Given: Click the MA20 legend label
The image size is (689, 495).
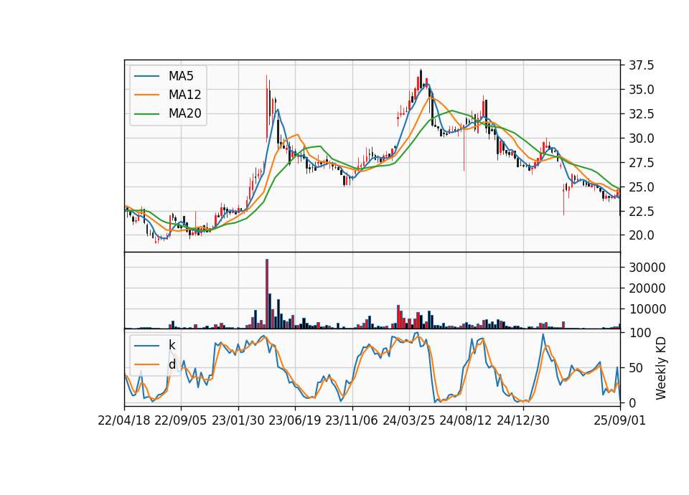Looking at the screenshot, I should [184, 114].
